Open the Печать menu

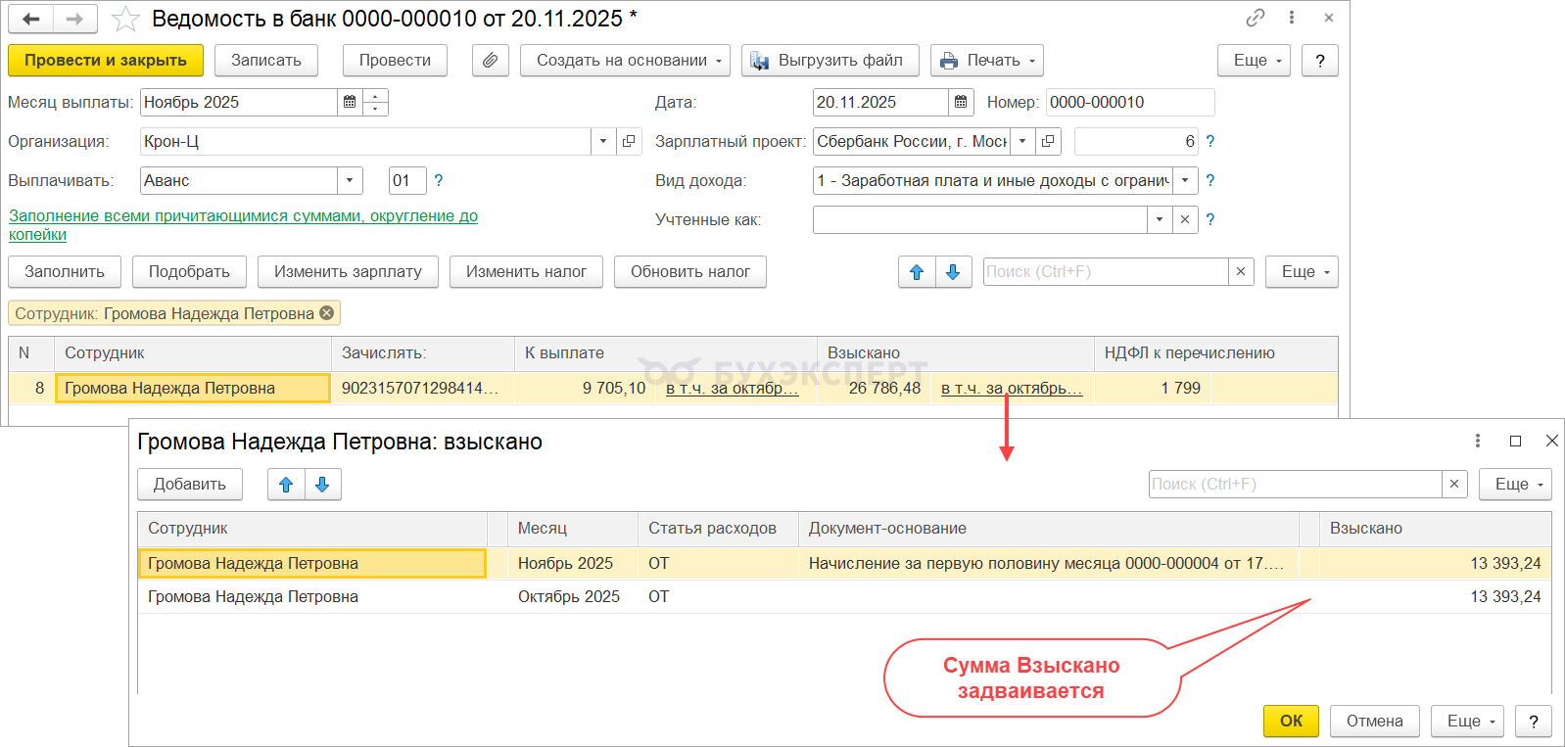pyautogui.click(x=987, y=61)
